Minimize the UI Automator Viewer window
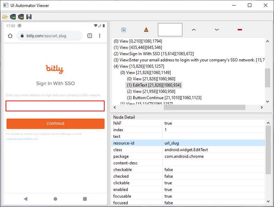This screenshot has height=207, width=274. tap(234, 6)
